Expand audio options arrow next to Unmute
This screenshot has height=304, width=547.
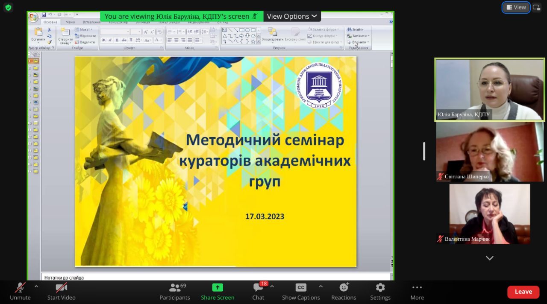36,286
